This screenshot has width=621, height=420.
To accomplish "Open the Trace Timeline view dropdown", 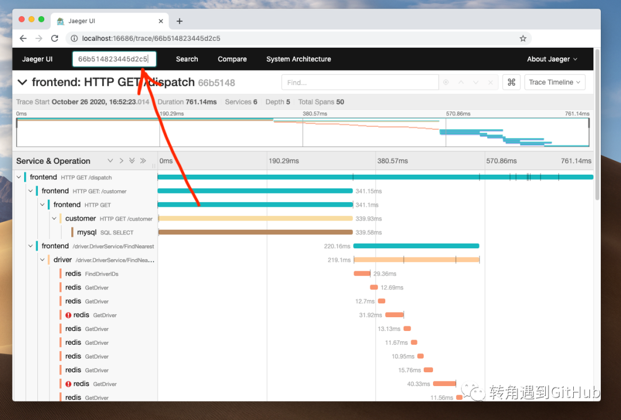I will (554, 82).
